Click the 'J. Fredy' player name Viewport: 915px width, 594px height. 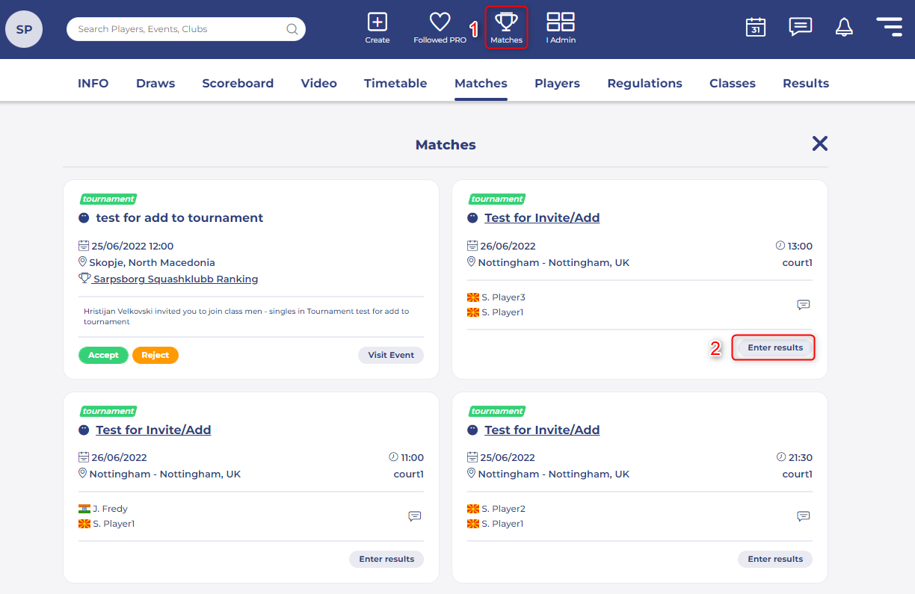pos(110,509)
